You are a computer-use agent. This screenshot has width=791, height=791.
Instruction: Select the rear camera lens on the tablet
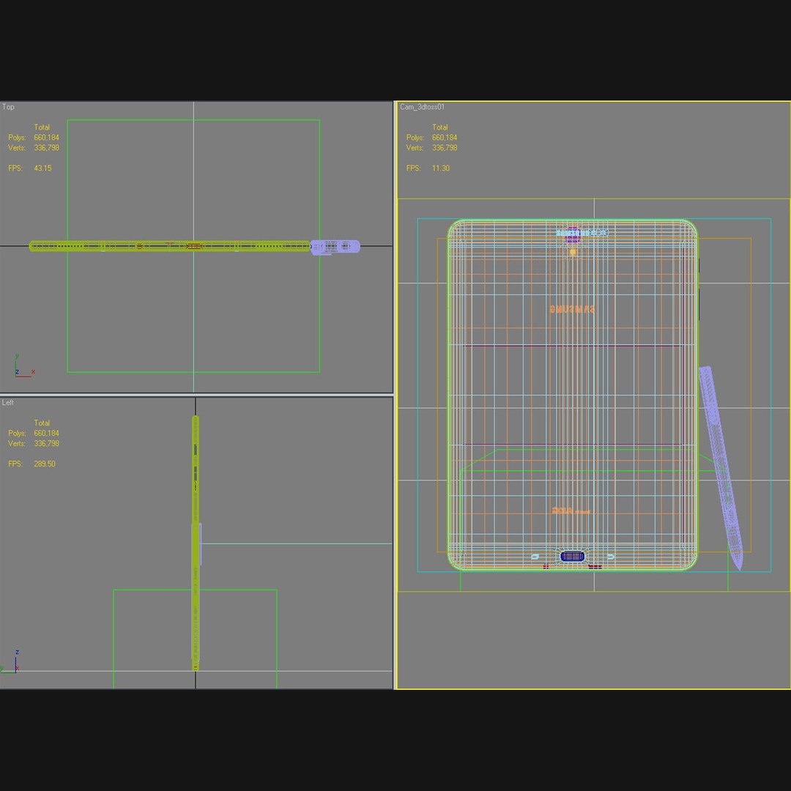573,234
